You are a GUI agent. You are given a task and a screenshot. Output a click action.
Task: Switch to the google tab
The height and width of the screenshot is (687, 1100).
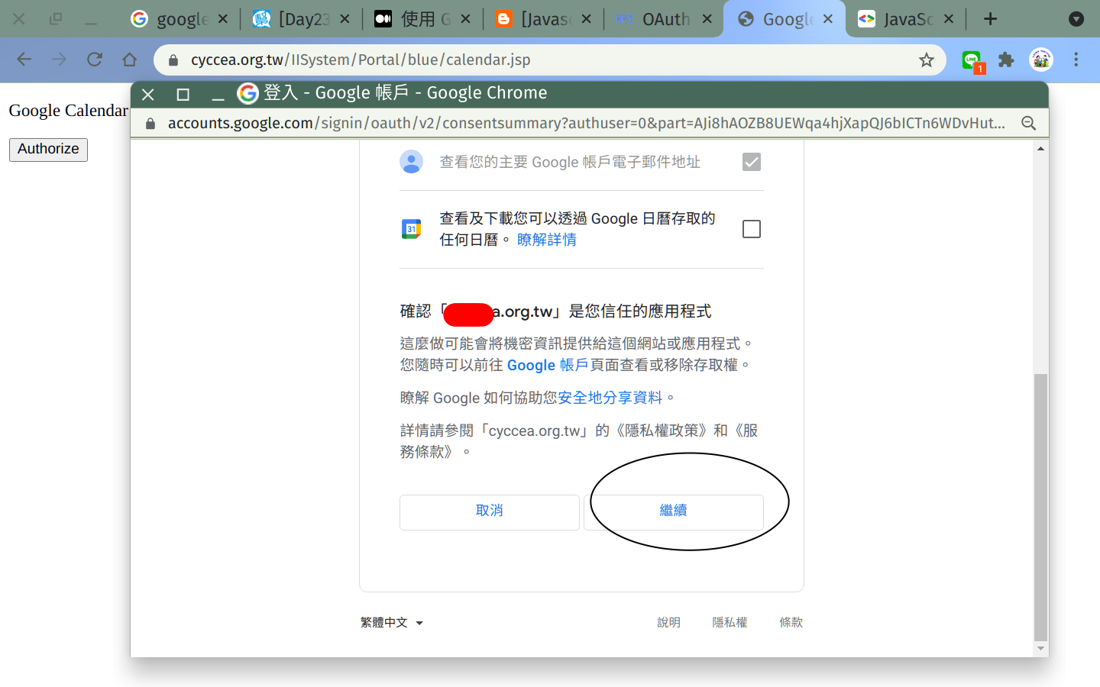tap(179, 19)
